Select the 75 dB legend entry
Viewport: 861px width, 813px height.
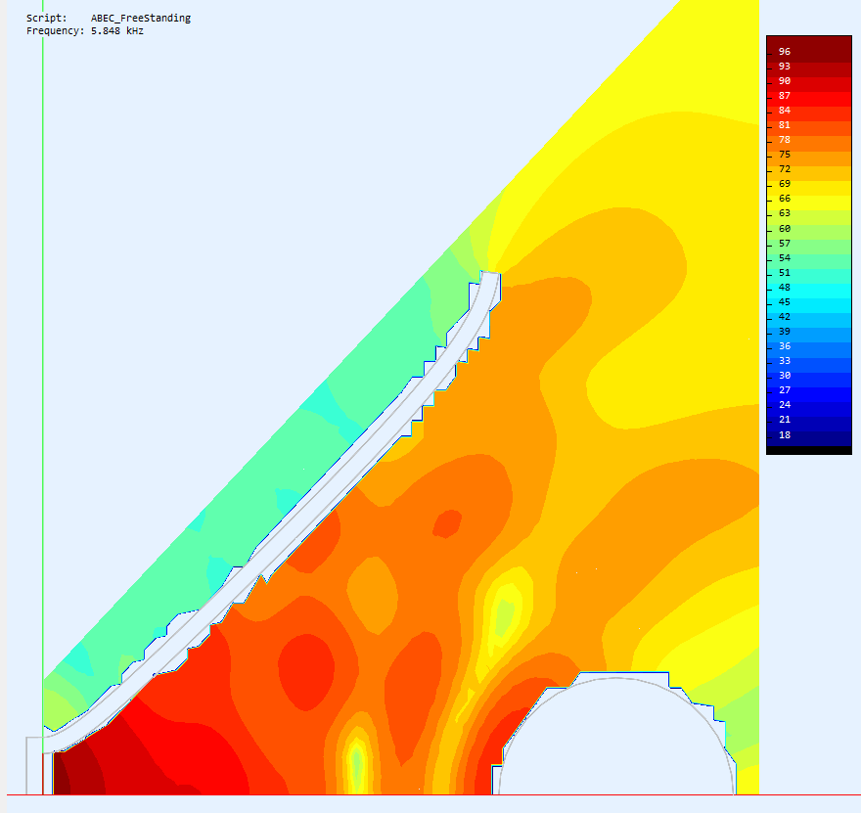784,155
